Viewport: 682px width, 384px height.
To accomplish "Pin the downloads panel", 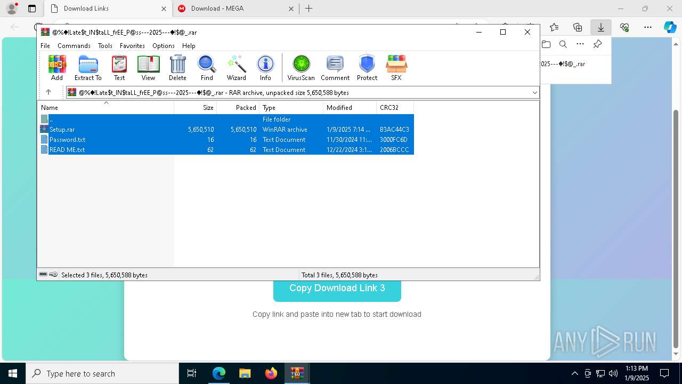I will pyautogui.click(x=598, y=44).
